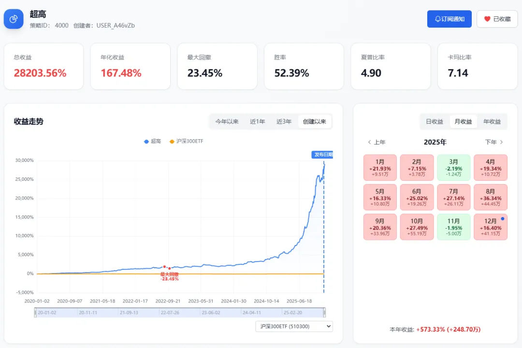Screen dimensions: 522x348
Task: Switch chart range to 今年以来
Action: 227,122
